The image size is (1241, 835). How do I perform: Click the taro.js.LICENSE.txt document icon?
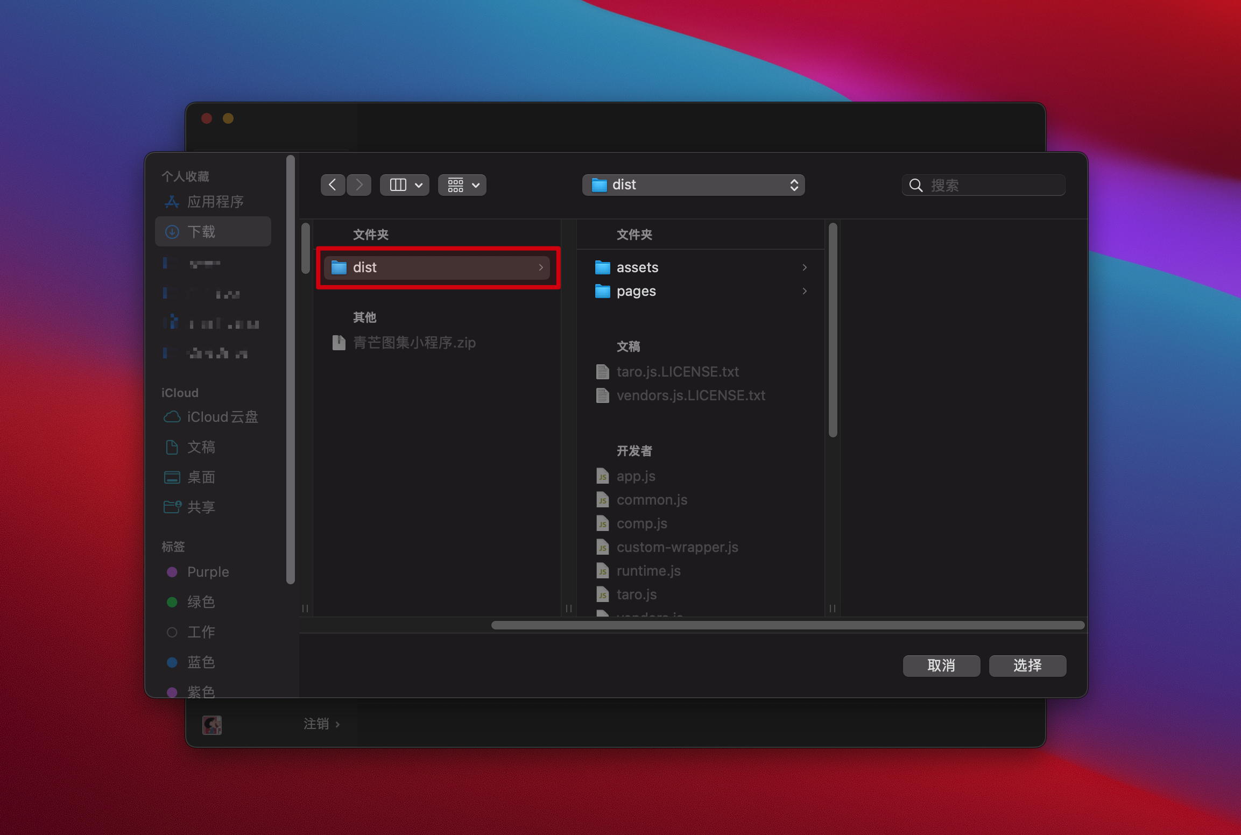pos(602,372)
